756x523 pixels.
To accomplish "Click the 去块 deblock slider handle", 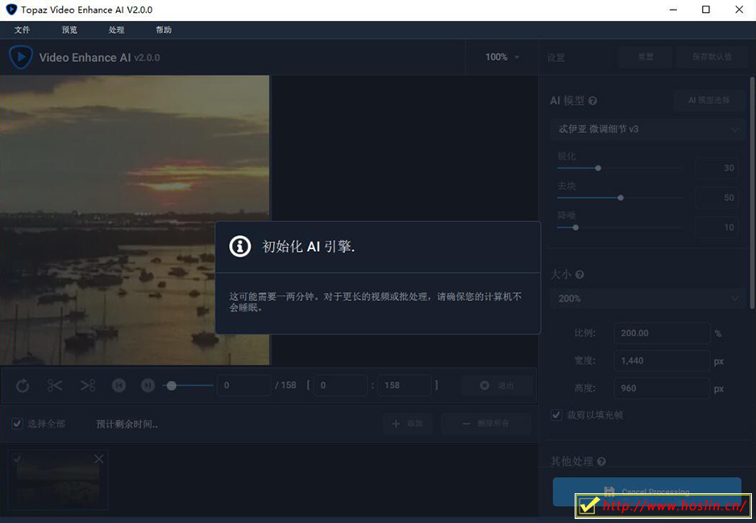I will 621,198.
